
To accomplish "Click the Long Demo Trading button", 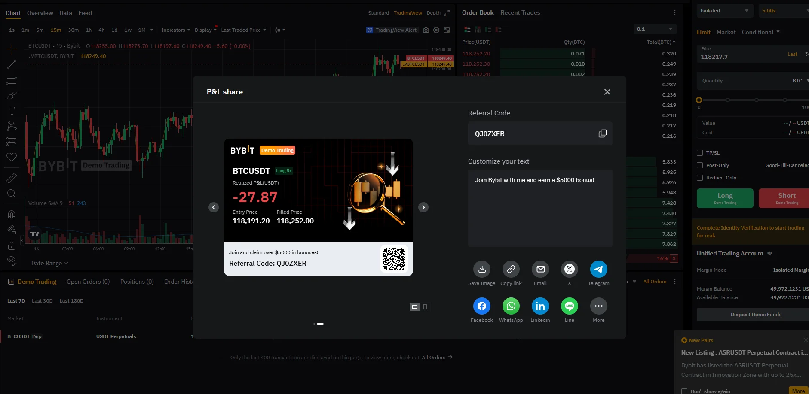I will click(x=725, y=198).
